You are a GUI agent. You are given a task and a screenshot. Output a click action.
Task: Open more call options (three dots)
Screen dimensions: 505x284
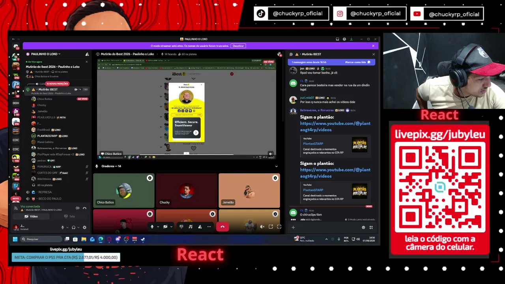coord(209,226)
